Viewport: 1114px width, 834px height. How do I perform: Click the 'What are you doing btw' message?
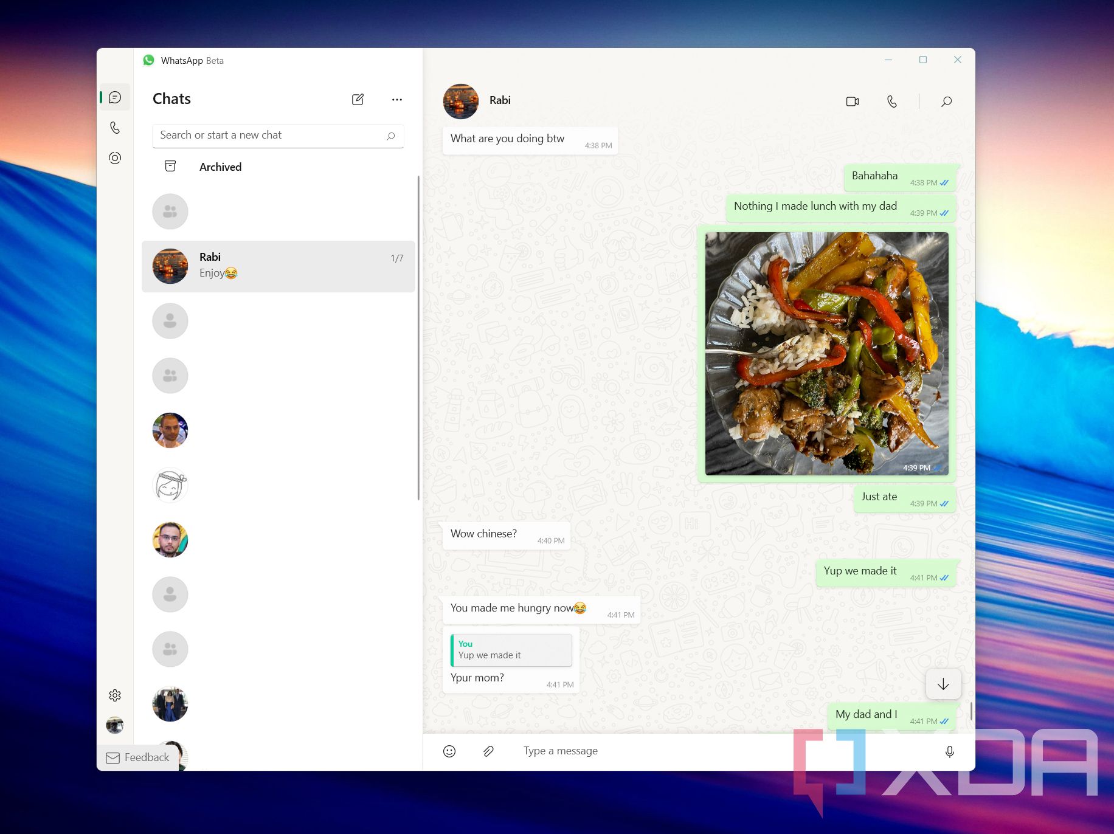tap(530, 140)
